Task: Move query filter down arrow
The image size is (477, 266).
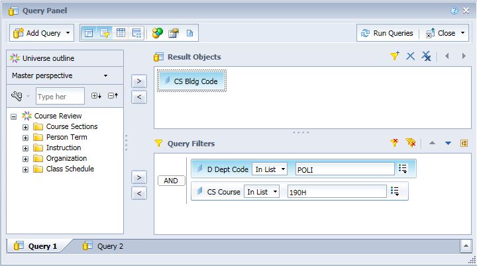Action: coord(448,143)
